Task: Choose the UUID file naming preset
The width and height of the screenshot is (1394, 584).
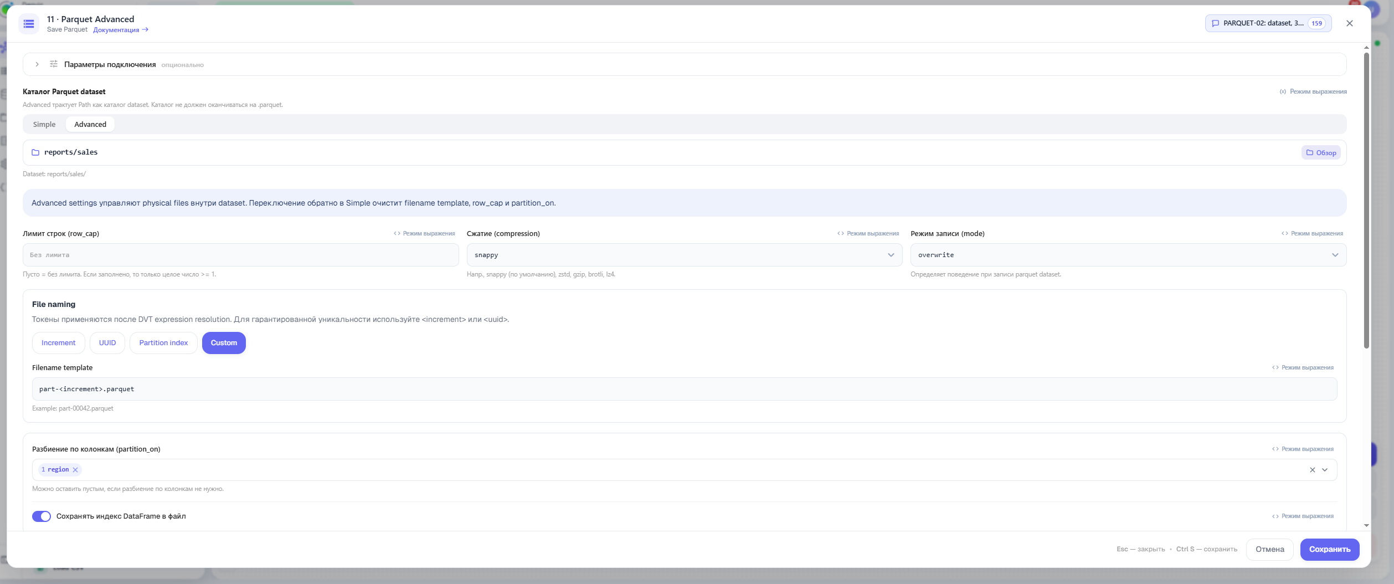Action: 107,343
